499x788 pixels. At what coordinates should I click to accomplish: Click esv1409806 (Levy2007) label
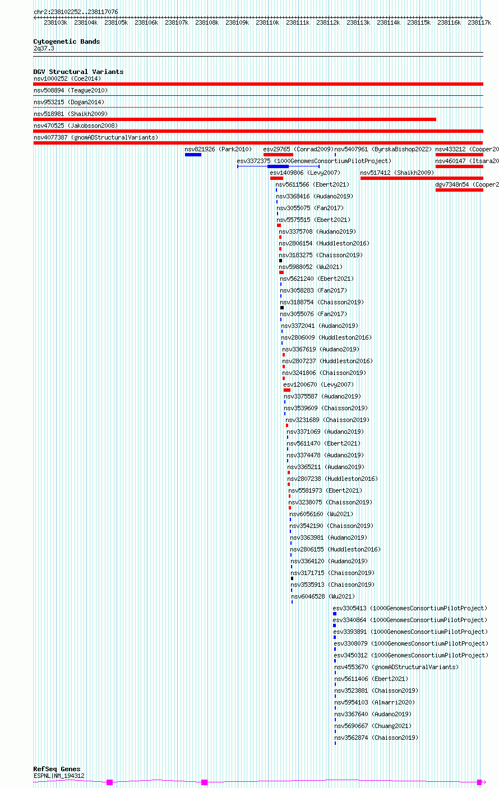(x=305, y=173)
